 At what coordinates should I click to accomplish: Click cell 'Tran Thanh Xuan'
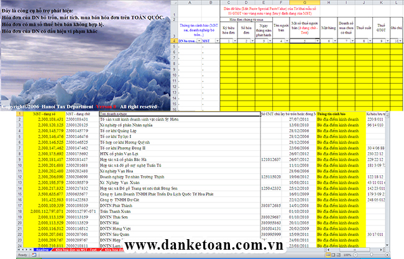[x=180, y=211]
